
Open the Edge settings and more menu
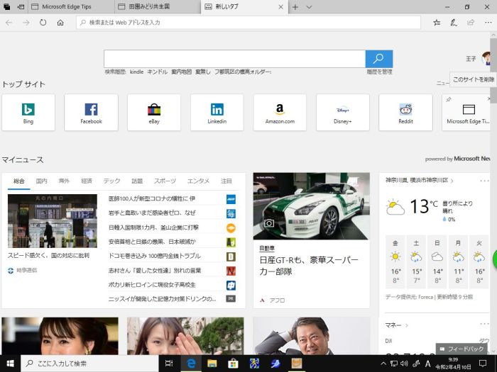488,23
